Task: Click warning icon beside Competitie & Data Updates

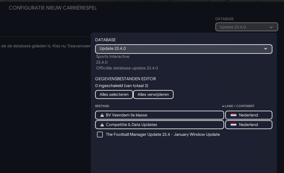Action: point(102,125)
